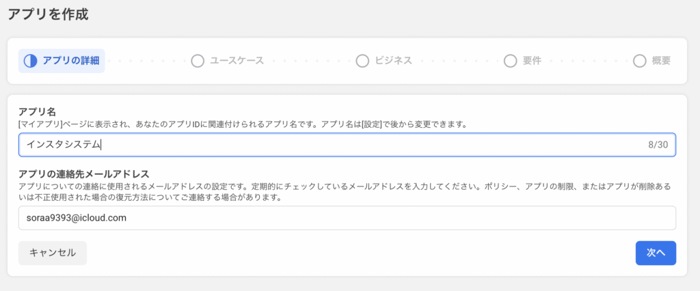Click the empty circle icon before ユースケース
The height and width of the screenshot is (291, 700).
point(198,61)
